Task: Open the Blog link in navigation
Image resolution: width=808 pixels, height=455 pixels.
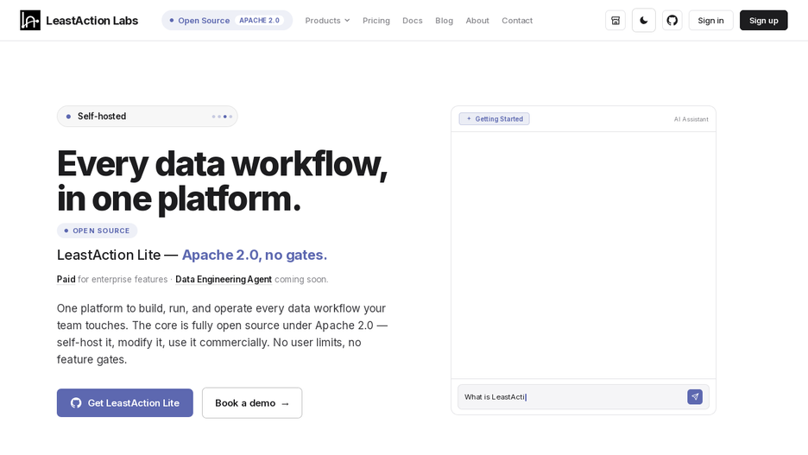Action: pyautogui.click(x=444, y=21)
